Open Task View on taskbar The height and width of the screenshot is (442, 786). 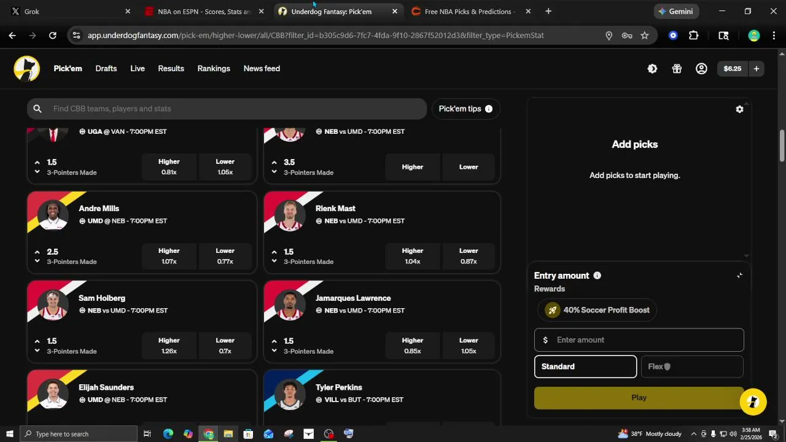[147, 434]
